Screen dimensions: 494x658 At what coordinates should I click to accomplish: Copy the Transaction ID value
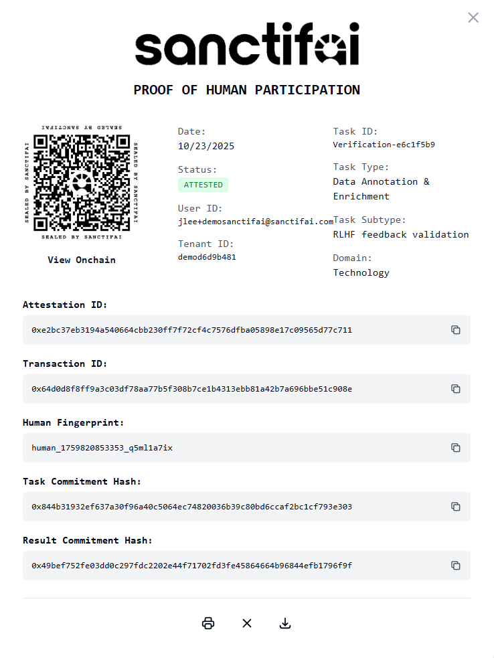click(x=456, y=389)
